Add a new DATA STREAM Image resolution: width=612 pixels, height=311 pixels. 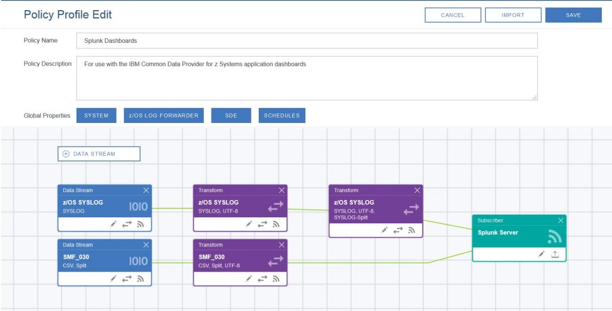pyautogui.click(x=99, y=153)
